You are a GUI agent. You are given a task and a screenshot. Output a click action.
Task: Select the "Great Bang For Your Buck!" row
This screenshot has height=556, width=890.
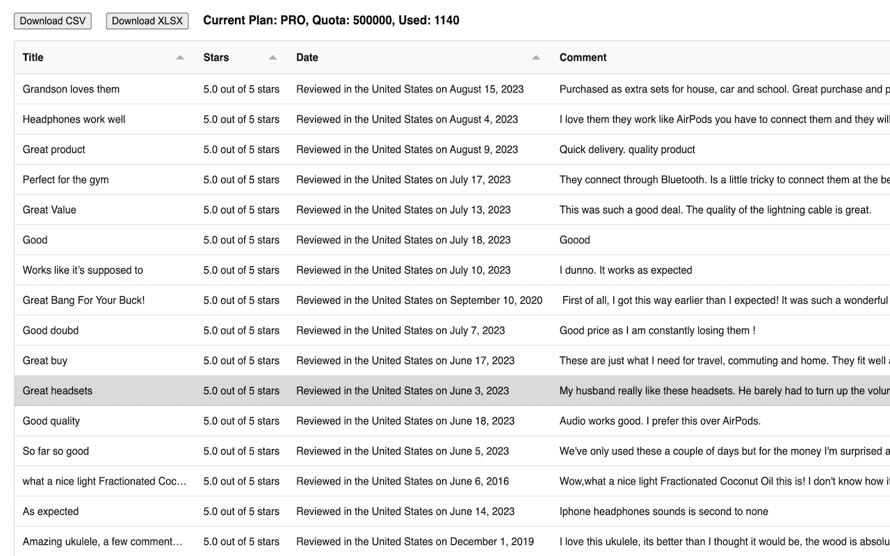click(83, 300)
